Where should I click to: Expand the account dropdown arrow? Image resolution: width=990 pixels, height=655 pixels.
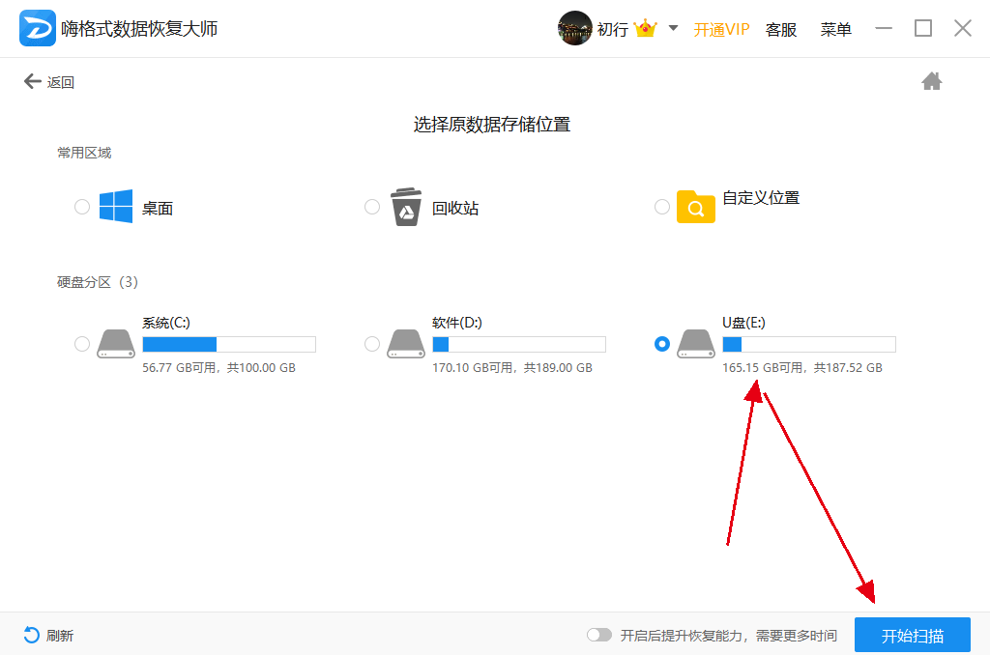tap(673, 28)
